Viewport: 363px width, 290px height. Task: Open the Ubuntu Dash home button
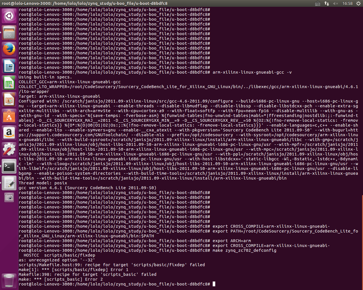(9, 16)
